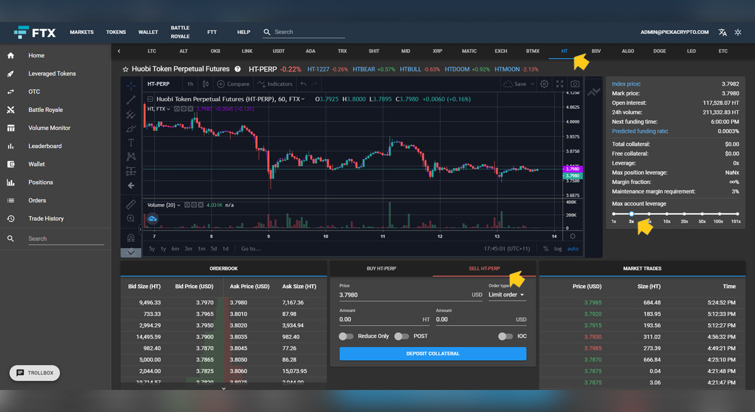Select the text annotation tool
Viewport: 755px width, 412px height.
tap(131, 143)
